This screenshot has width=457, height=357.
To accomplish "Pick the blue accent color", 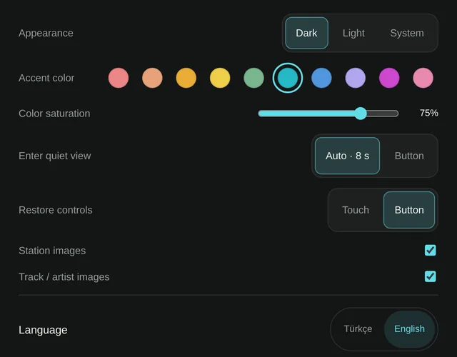I will [x=321, y=78].
